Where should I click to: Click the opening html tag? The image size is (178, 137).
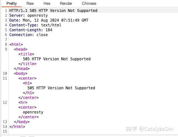[16, 44]
